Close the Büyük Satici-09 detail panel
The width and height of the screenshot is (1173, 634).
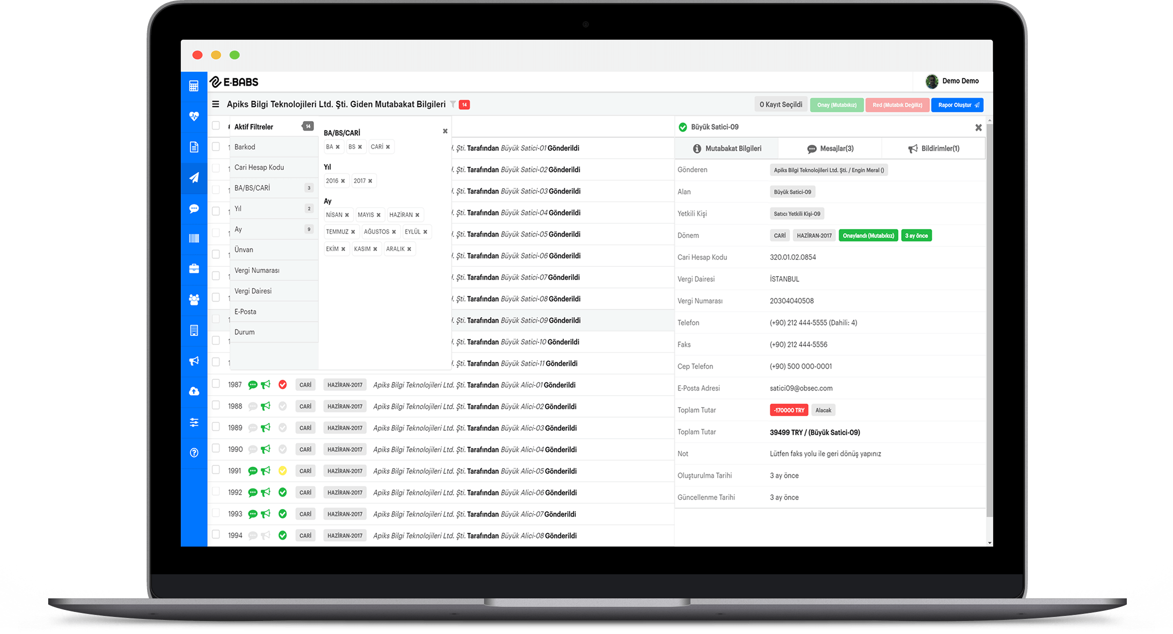point(978,128)
